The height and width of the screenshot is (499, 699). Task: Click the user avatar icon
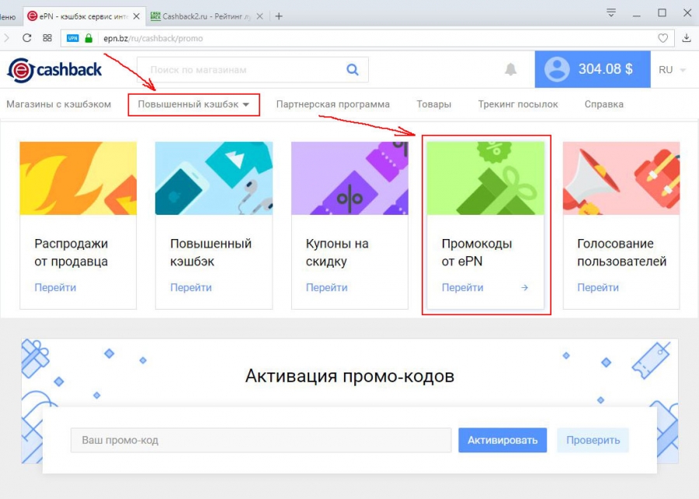coord(557,69)
